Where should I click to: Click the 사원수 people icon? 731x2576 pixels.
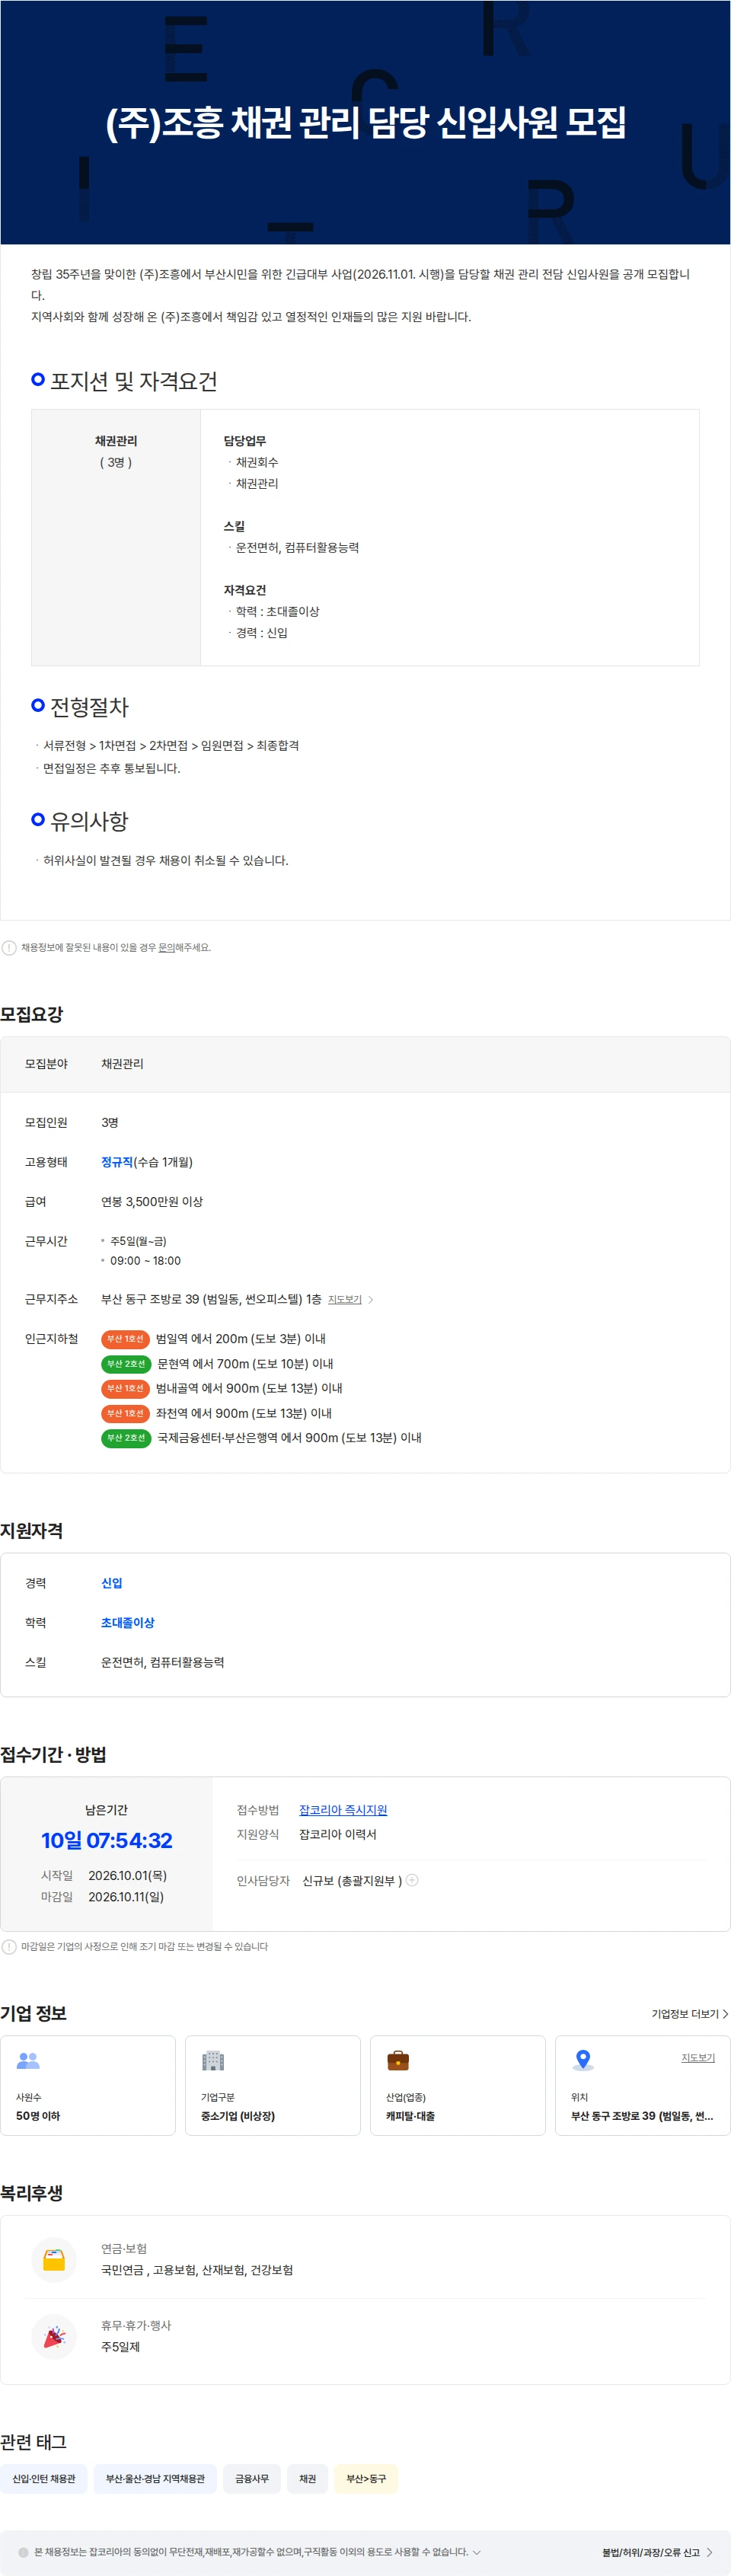(28, 2060)
